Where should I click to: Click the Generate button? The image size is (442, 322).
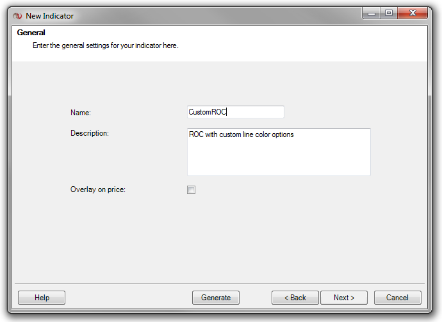click(x=216, y=298)
